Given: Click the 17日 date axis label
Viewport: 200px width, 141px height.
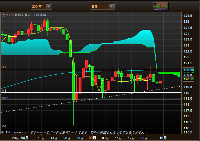Looking at the screenshot, I should click(x=131, y=138).
